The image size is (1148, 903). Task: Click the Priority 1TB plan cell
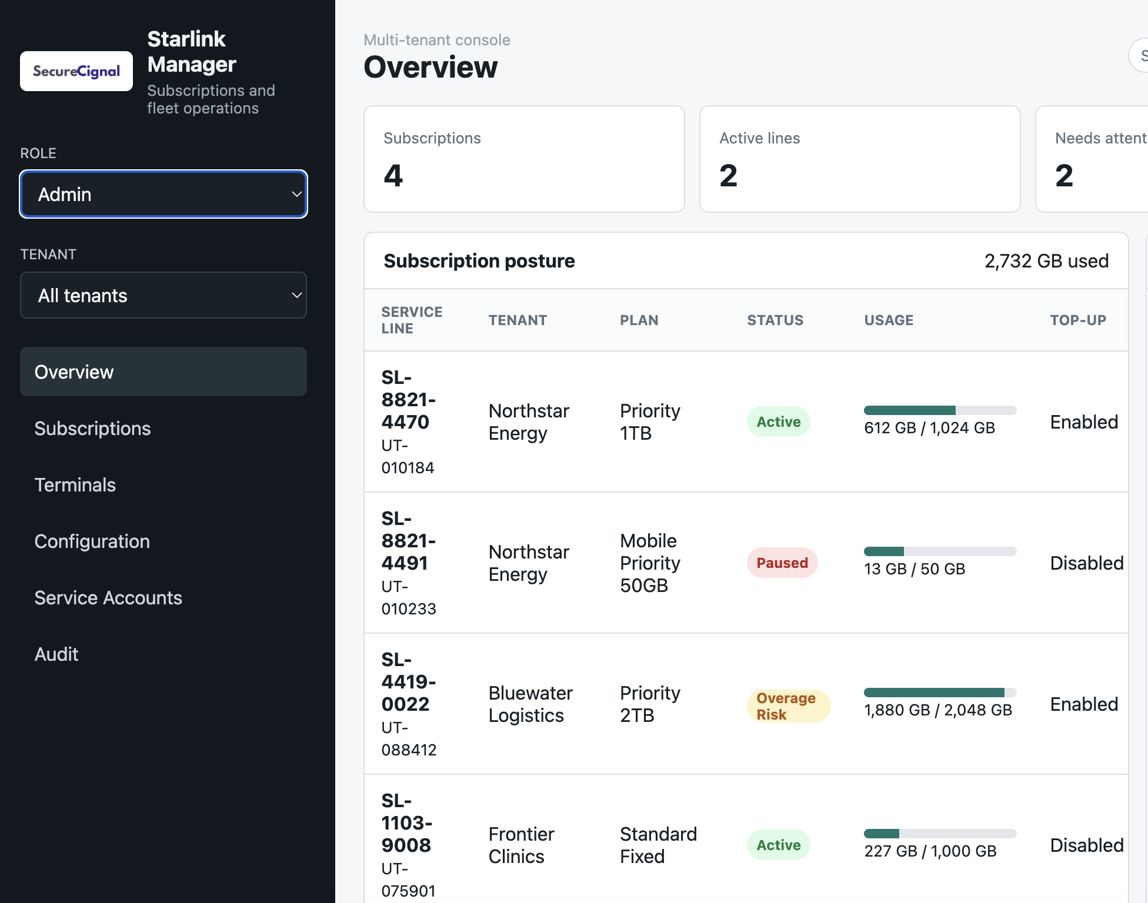pyautogui.click(x=650, y=422)
